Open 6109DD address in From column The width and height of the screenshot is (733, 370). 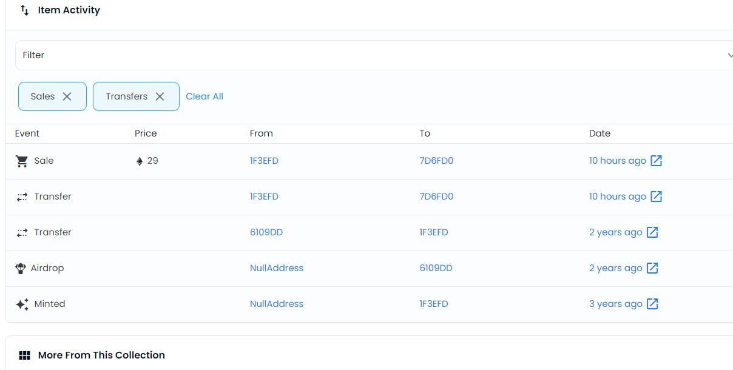[x=266, y=232]
